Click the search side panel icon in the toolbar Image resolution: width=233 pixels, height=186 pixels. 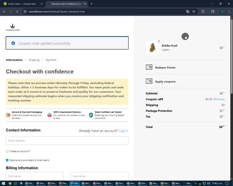pyautogui.click(x=213, y=11)
